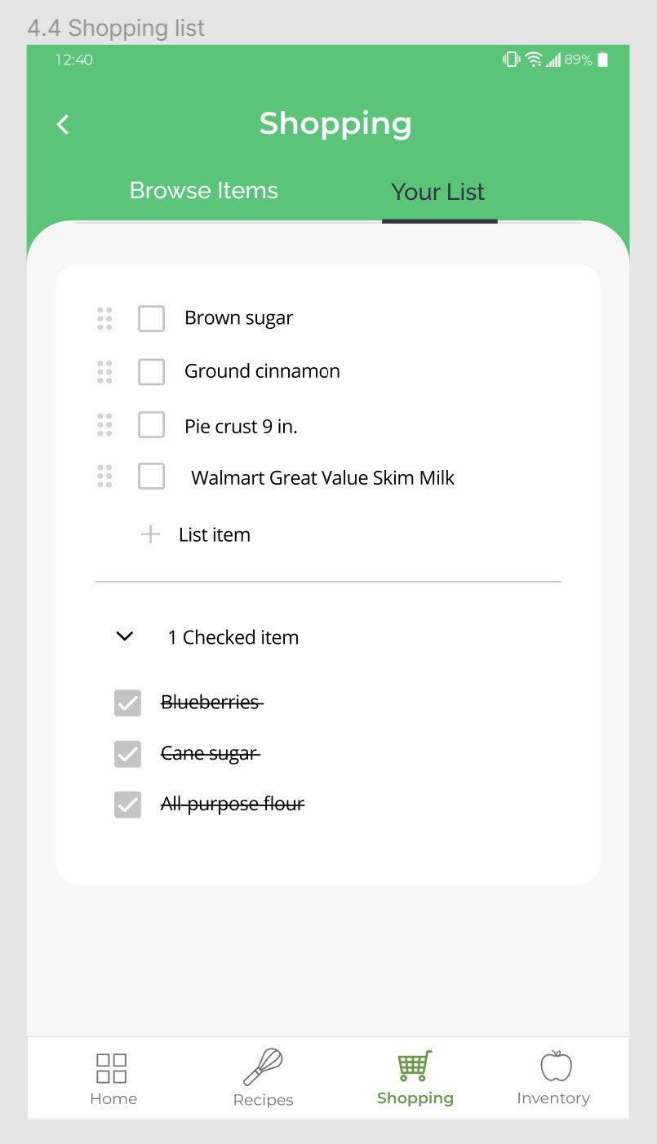The image size is (657, 1144).
Task: Add a new entry via List item
Action: pyautogui.click(x=215, y=535)
